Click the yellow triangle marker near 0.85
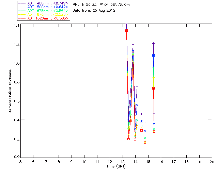 pyautogui.click(x=154, y=77)
